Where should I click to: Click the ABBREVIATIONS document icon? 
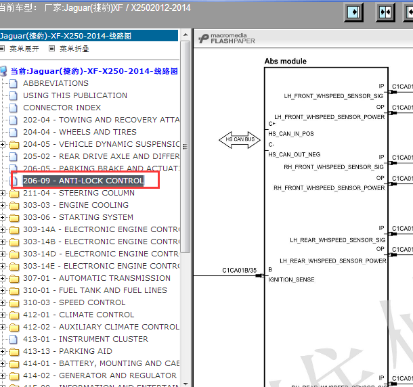tap(14, 83)
